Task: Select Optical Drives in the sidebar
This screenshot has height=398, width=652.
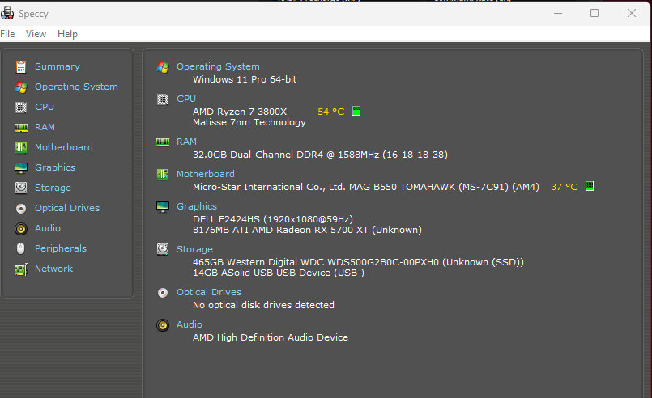Action: coord(67,208)
